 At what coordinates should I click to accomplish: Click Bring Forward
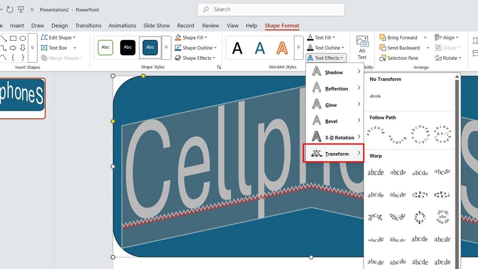399,37
